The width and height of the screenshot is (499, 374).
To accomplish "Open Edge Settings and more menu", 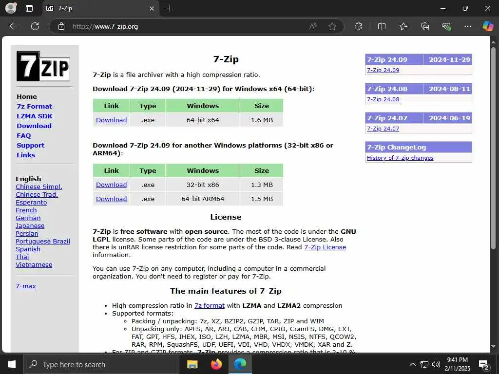I will (467, 26).
